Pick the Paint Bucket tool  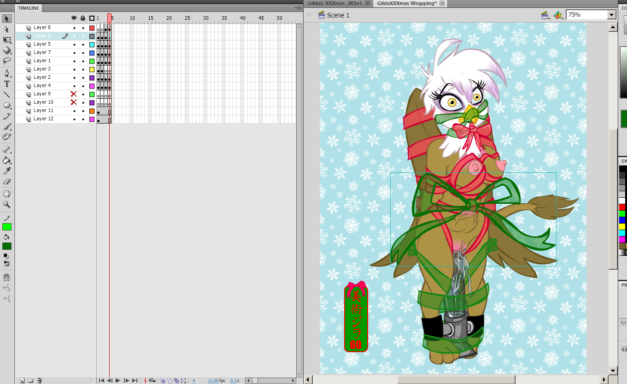[x=7, y=160]
